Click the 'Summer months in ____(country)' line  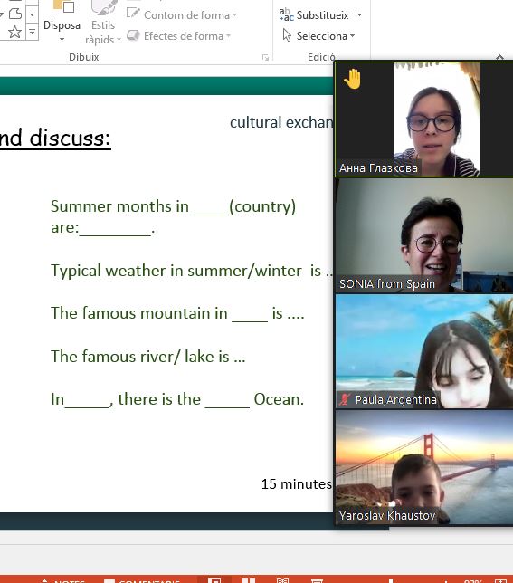click(173, 206)
